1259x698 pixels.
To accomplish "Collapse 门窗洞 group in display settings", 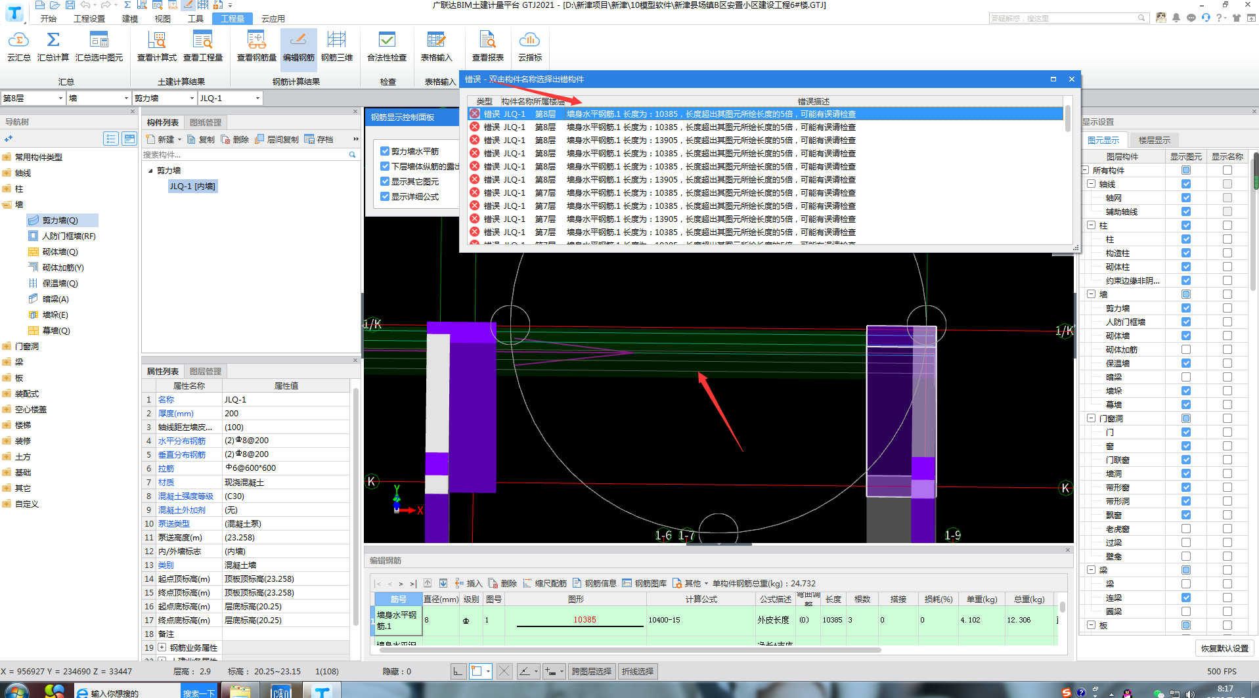I will [1092, 418].
